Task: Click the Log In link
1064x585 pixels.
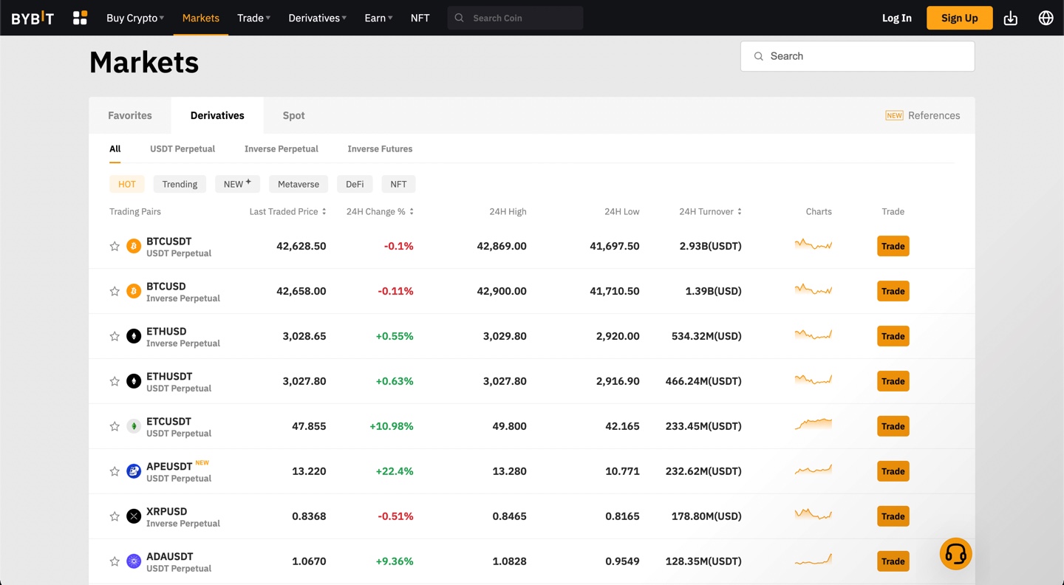Action: 897,18
